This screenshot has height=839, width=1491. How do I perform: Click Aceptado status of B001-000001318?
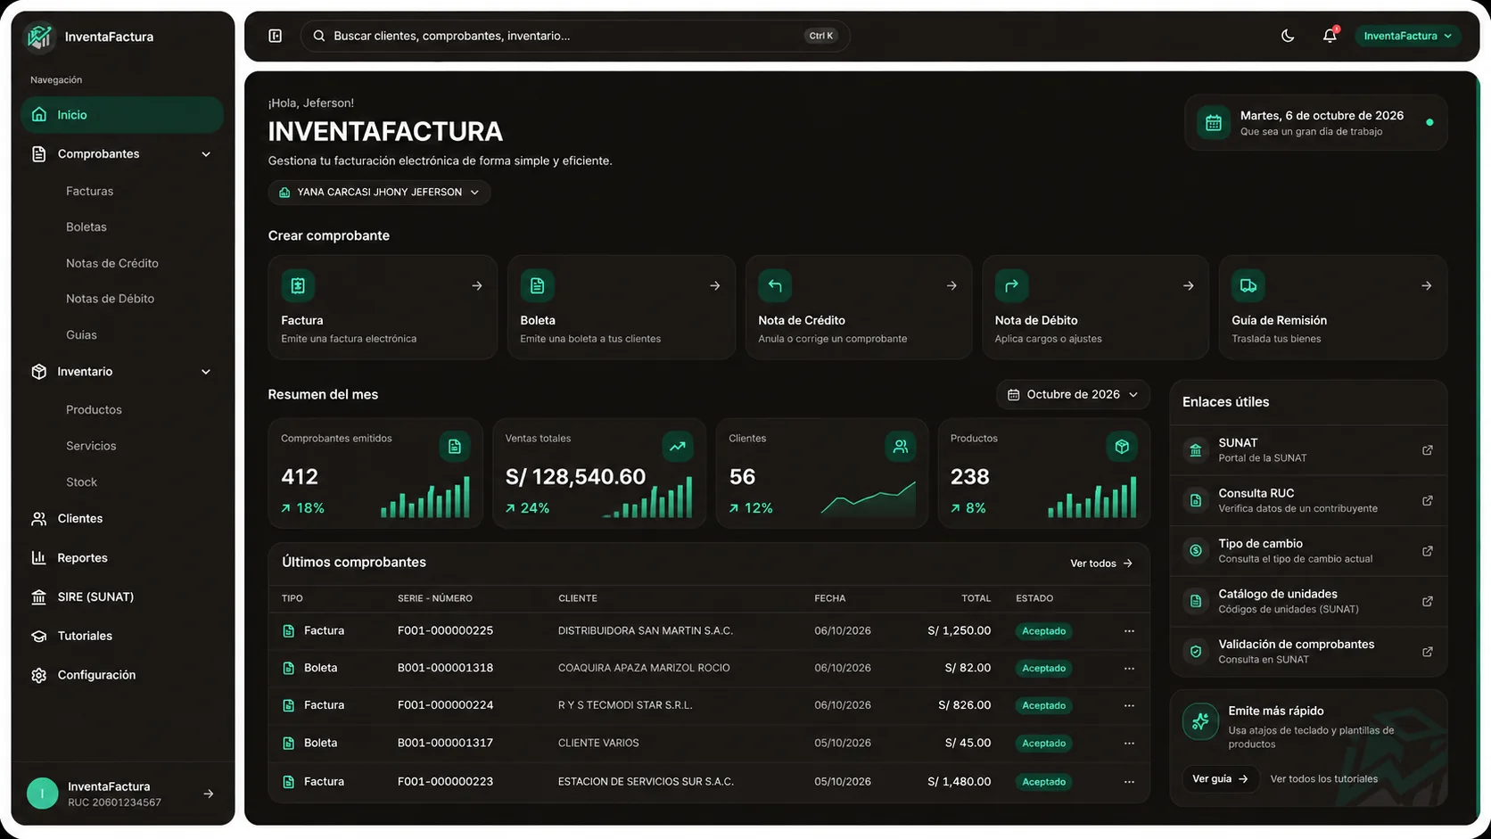coord(1043,669)
